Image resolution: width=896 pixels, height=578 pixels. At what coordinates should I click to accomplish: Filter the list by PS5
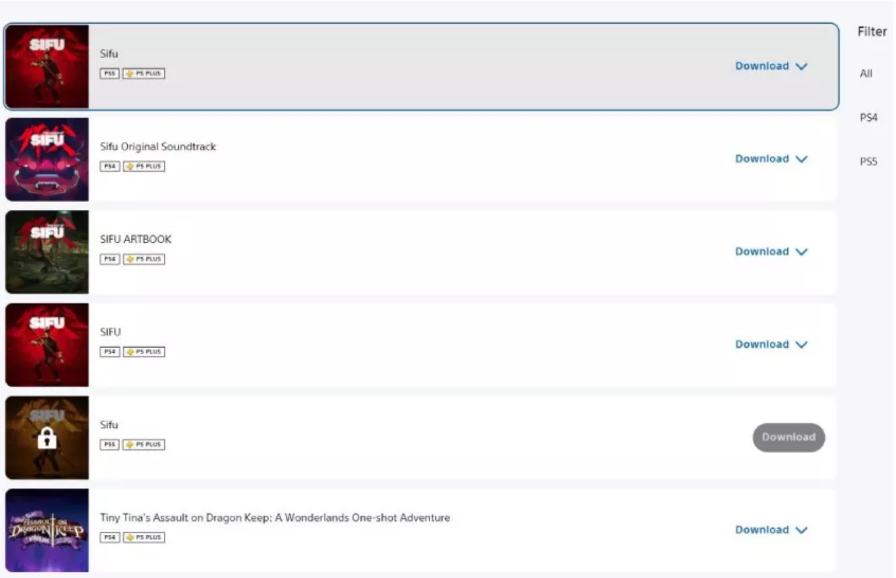[868, 162]
